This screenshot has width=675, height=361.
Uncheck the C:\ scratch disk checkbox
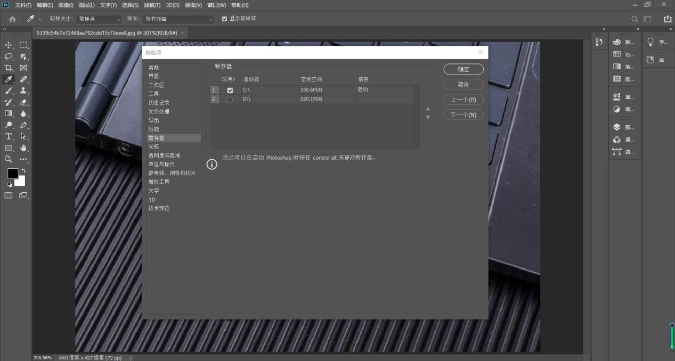coord(230,91)
